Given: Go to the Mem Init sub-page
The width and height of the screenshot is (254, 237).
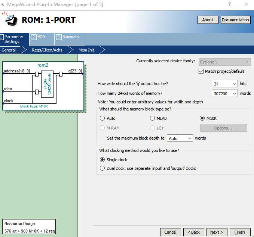Looking at the screenshot, I should [x=86, y=50].
